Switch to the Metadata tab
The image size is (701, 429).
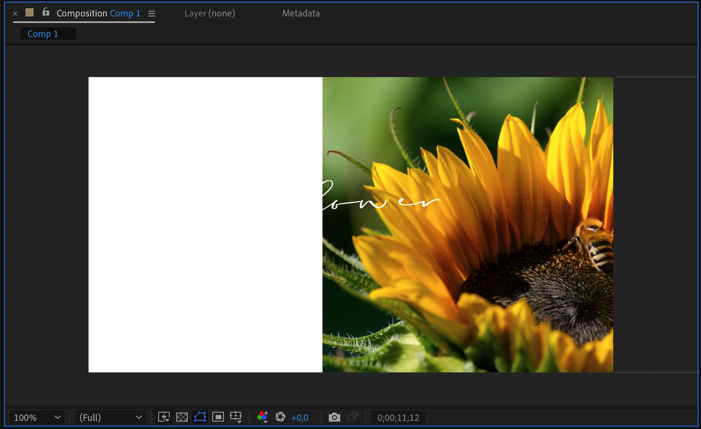pos(301,14)
